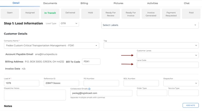Viewport: 202px width, 111px height.
Task: Click the Collaborator Emails info icon
Action: tap(89, 89)
